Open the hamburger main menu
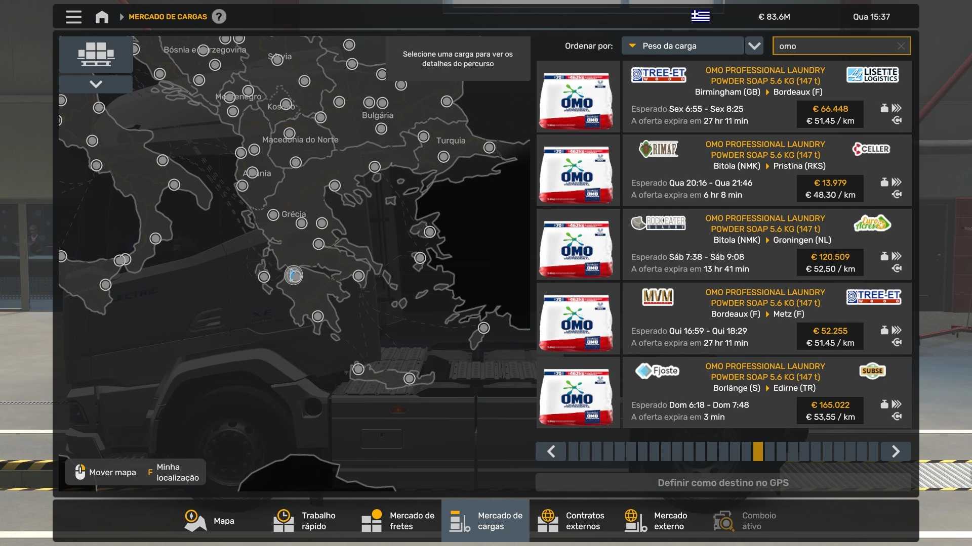Image resolution: width=972 pixels, height=546 pixels. point(73,17)
